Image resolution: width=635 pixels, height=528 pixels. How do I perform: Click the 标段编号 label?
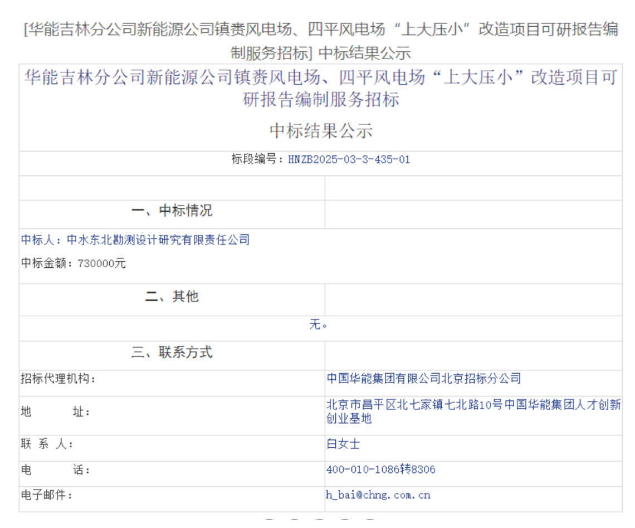click(x=257, y=159)
